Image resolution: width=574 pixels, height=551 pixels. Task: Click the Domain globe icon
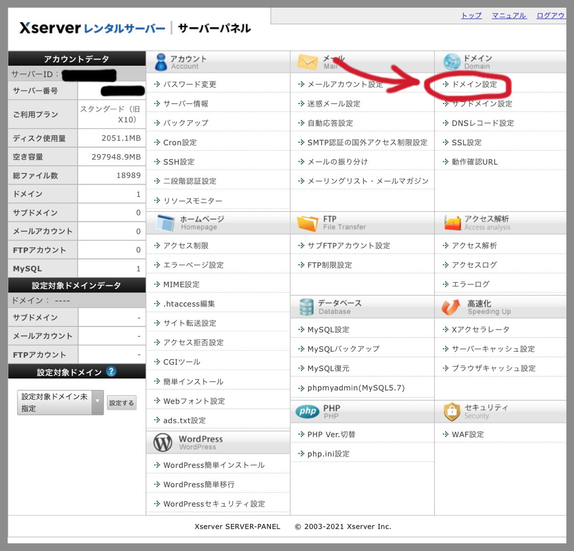click(x=452, y=62)
